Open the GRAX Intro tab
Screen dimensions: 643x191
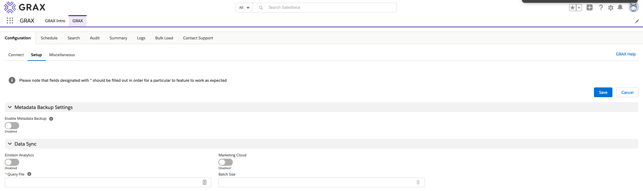(55, 21)
